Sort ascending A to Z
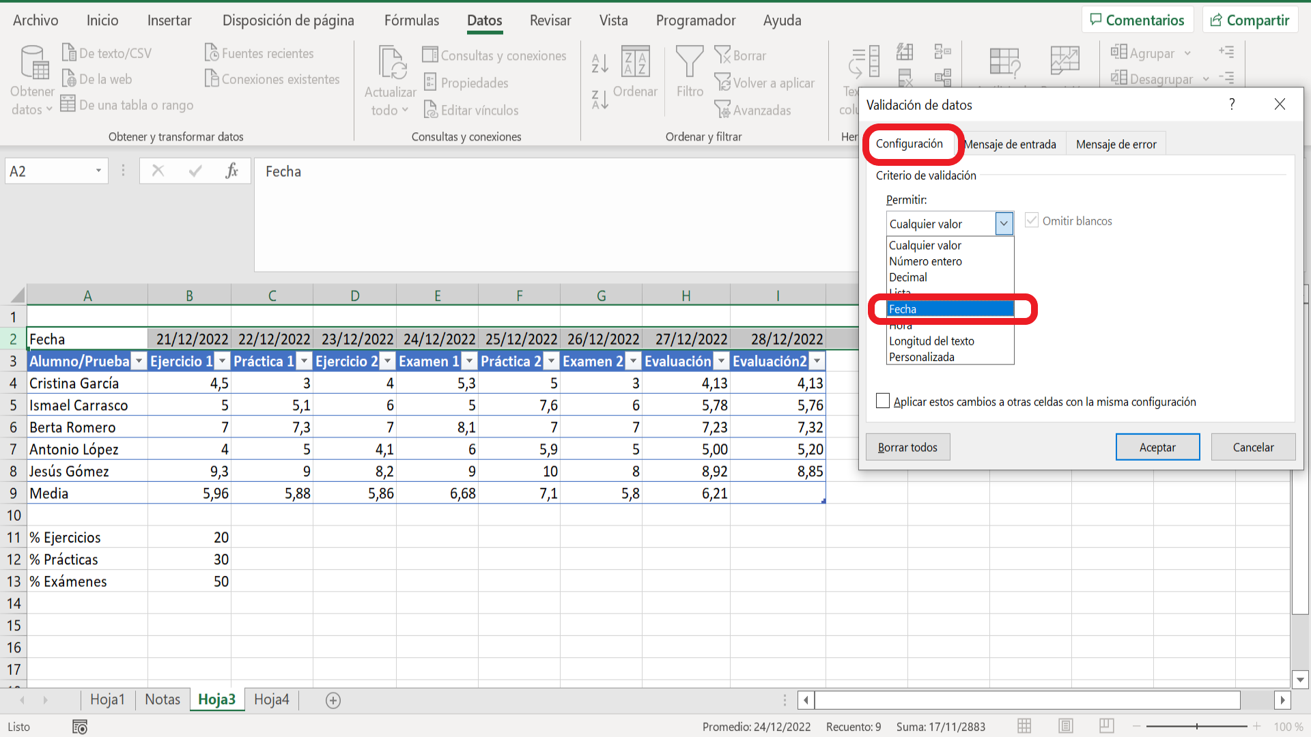Viewport: 1311px width, 737px height. (600, 63)
